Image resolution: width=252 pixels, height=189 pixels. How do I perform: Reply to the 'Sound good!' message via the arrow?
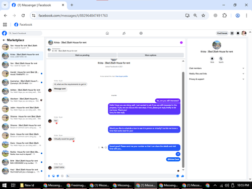(x=102, y=147)
